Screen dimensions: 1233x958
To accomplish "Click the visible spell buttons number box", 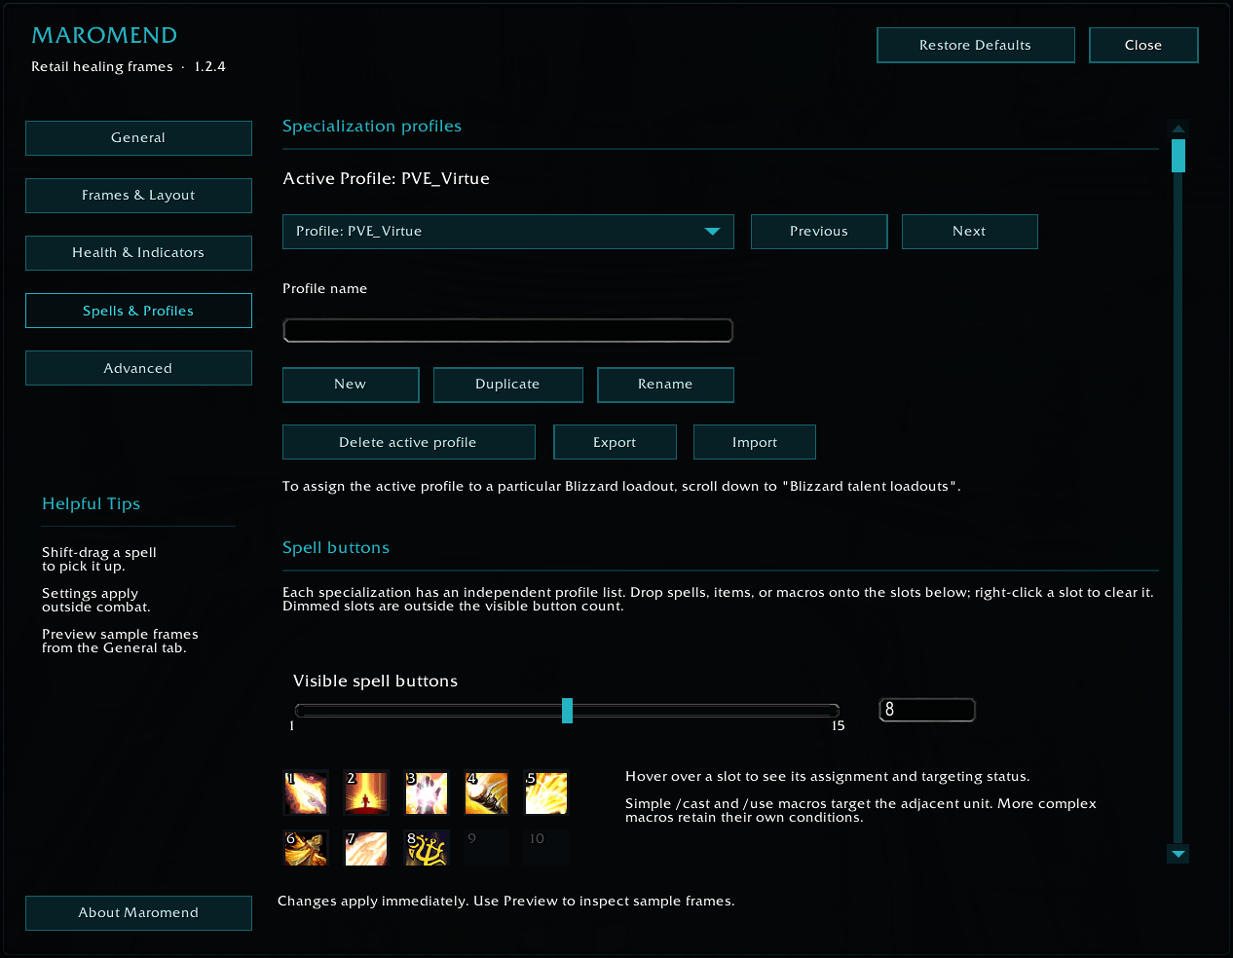I will (x=927, y=710).
